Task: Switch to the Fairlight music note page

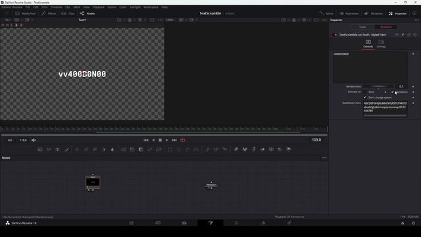Action: [x=263, y=223]
